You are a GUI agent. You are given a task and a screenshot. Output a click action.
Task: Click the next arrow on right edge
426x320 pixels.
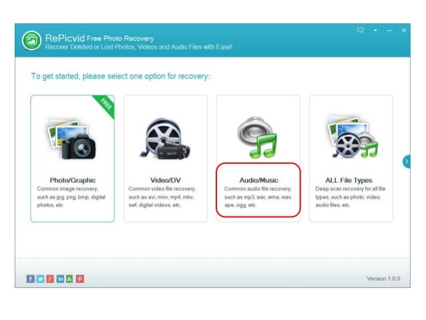tap(407, 162)
